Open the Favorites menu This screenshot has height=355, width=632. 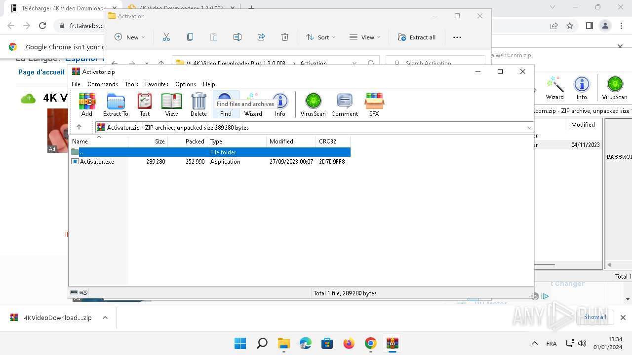(157, 84)
